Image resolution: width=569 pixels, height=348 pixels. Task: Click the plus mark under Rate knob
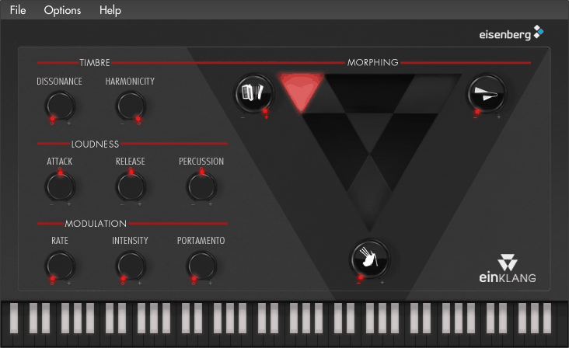pyautogui.click(x=69, y=283)
